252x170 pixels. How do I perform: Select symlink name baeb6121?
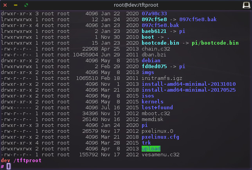(154, 31)
